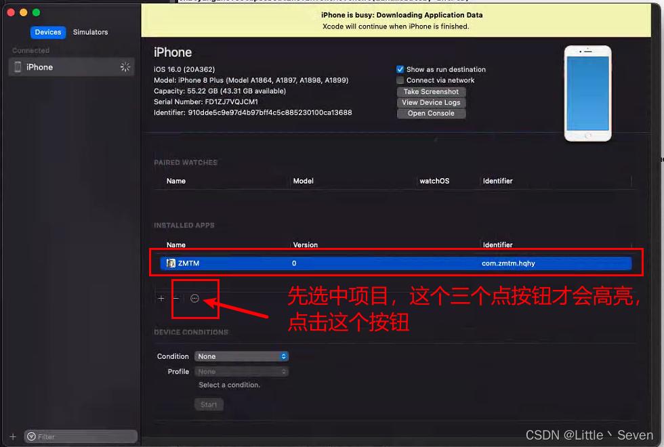
Task: Click the Filter field in sidebar
Action: pyautogui.click(x=81, y=436)
